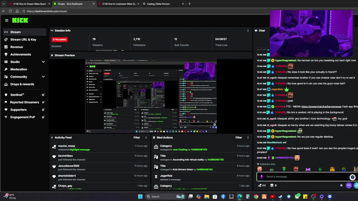Open the powerchat.live/harmoneyes link in chat
This screenshot has height=201, width=358.
[x=321, y=107]
